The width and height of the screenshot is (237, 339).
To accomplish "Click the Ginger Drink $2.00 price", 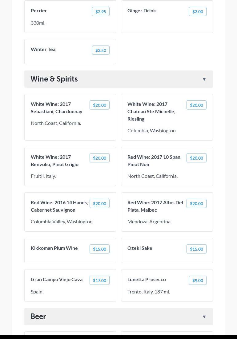I will coord(198,12).
